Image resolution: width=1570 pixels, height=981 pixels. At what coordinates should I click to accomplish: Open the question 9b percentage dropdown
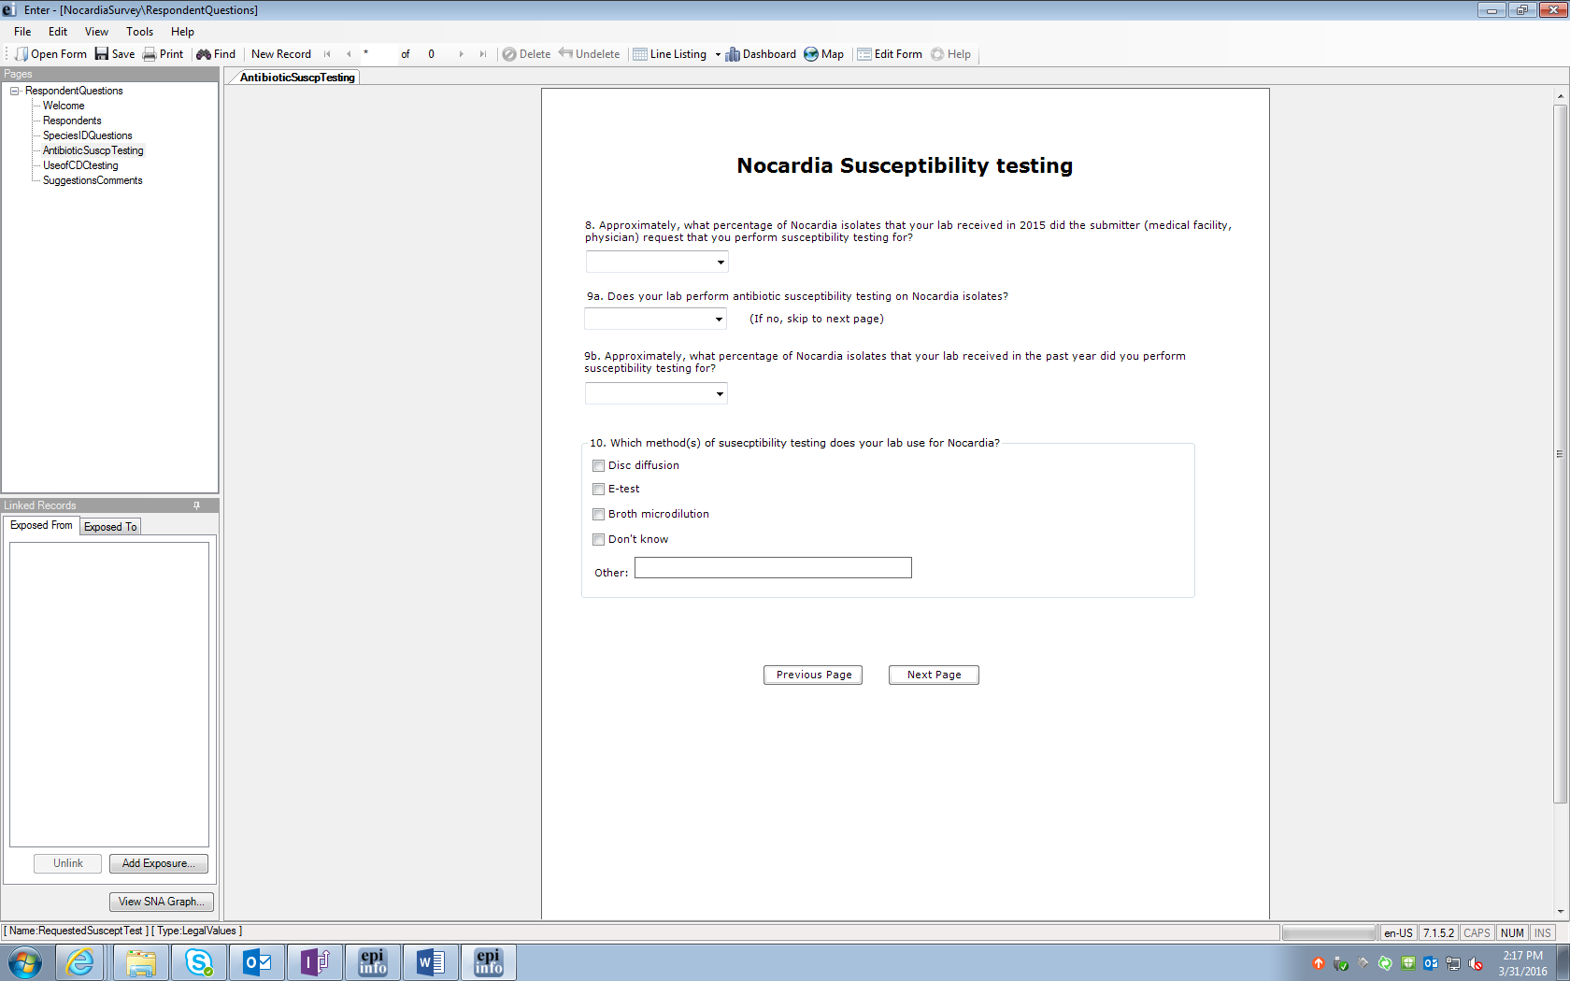(656, 393)
